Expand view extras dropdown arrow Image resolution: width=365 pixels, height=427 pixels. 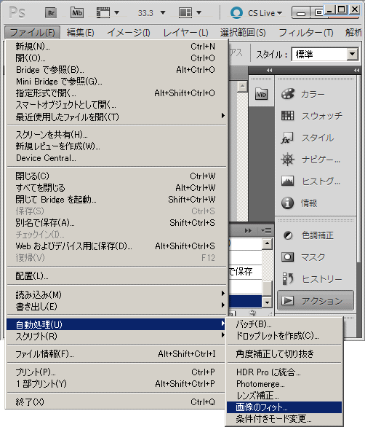pos(116,12)
